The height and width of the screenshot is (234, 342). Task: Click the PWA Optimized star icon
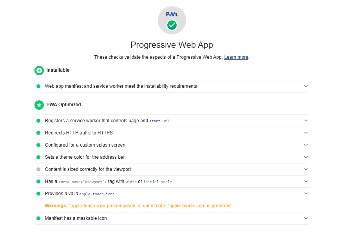click(x=39, y=105)
